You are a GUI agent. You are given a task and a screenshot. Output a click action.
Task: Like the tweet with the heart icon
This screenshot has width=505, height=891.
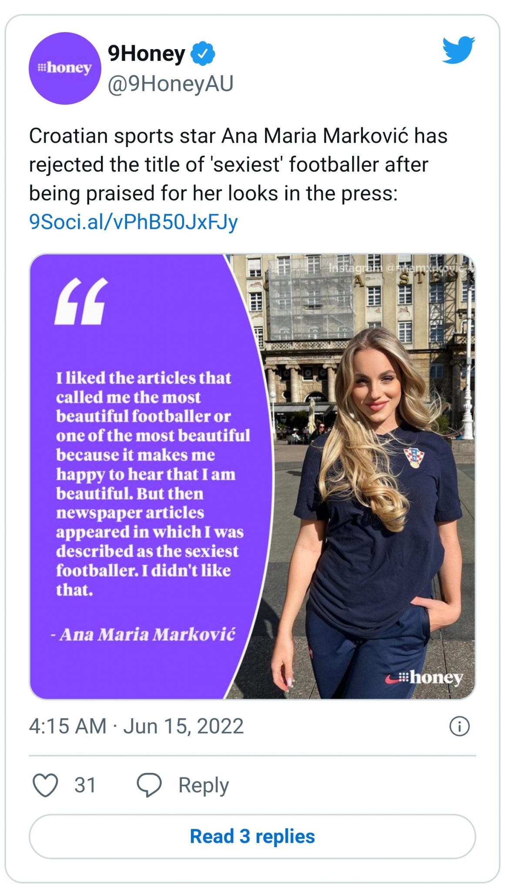45,785
